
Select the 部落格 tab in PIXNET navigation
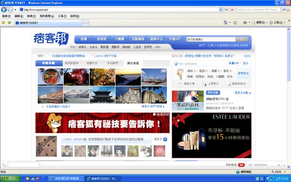(x=101, y=39)
